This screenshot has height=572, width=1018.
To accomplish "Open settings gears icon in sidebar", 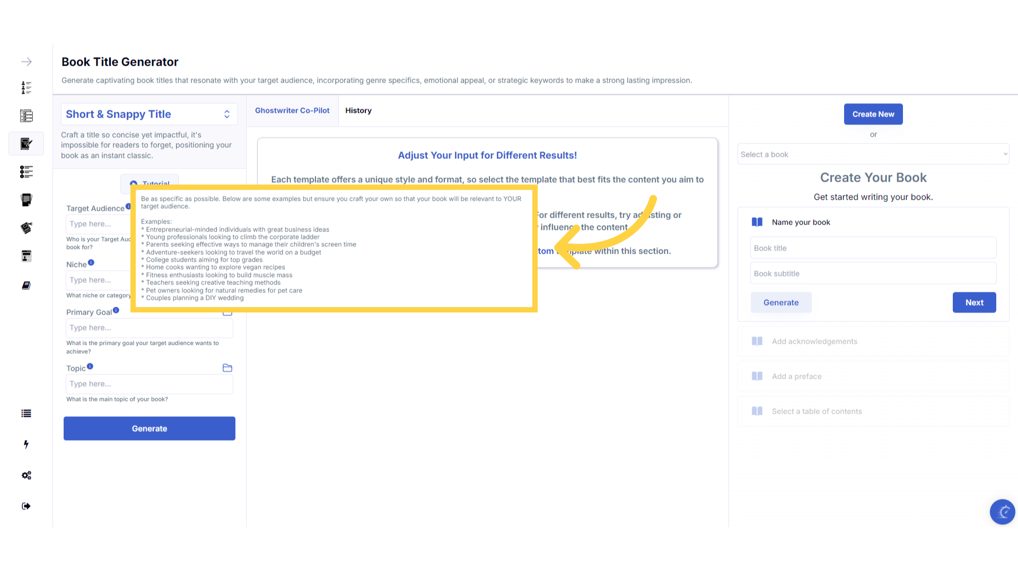I will [26, 476].
